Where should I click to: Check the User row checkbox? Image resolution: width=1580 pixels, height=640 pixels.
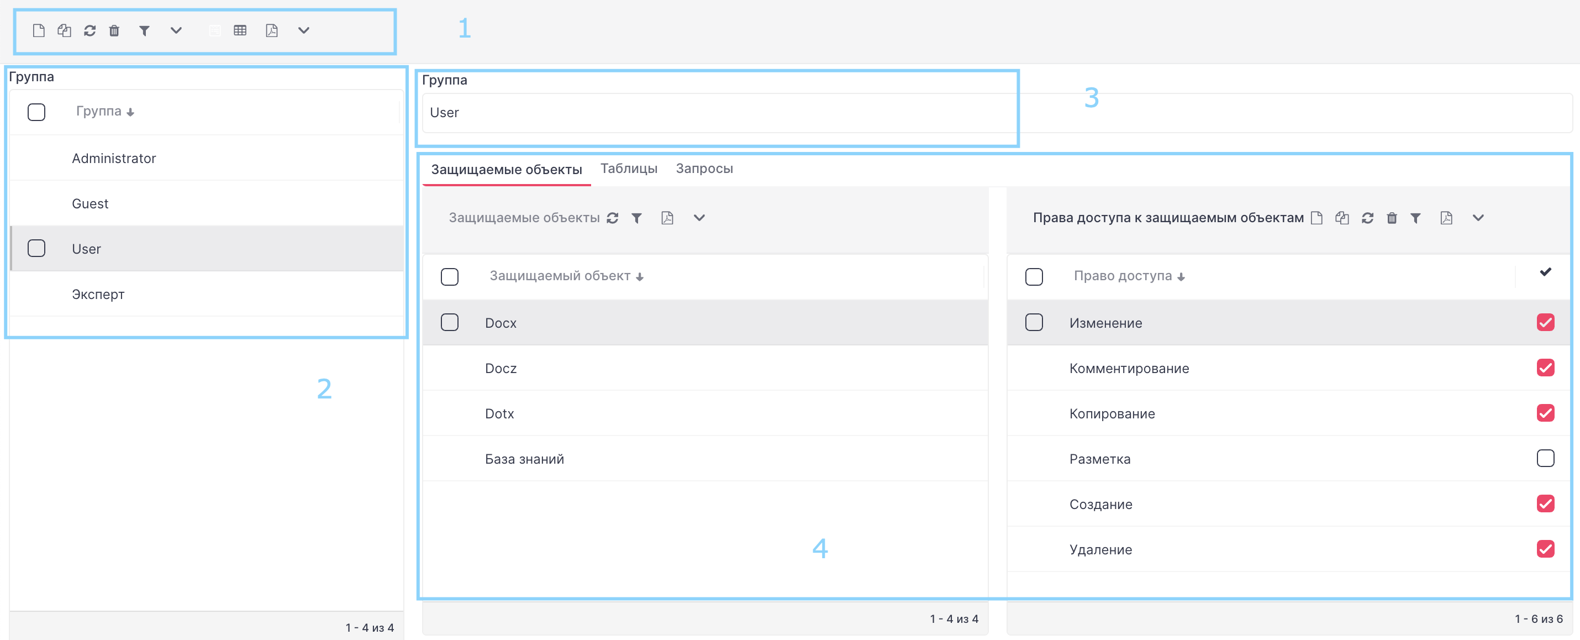37,249
